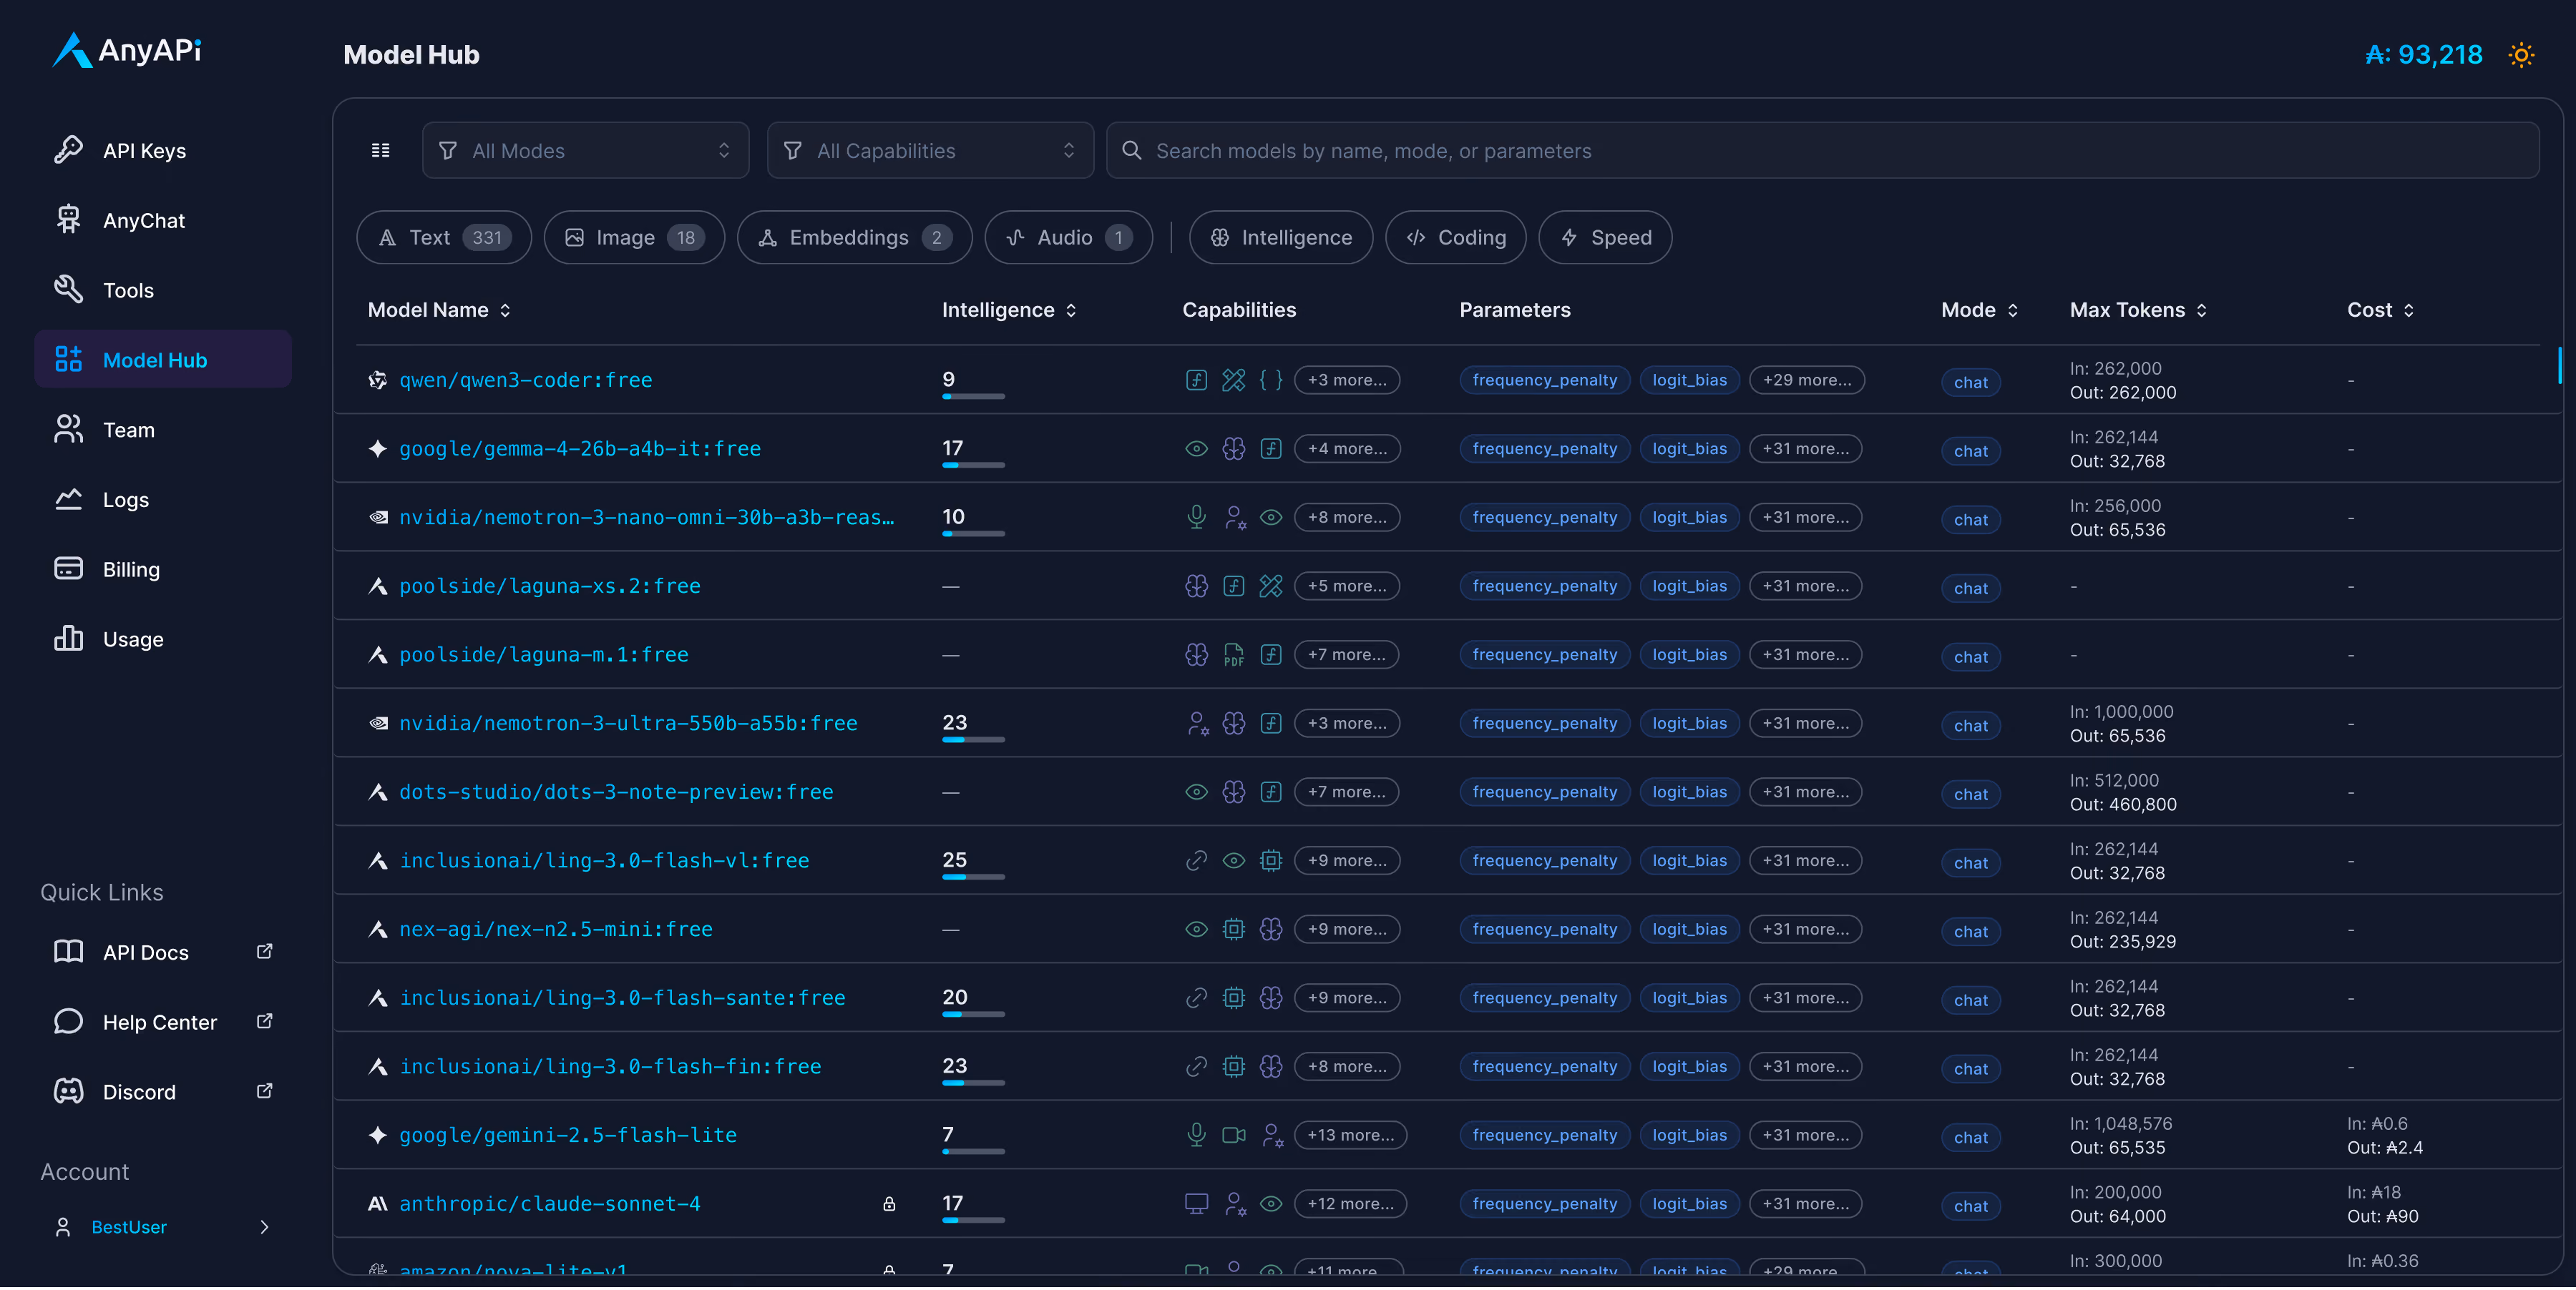
Task: Open the Billing sidebar item
Action: point(163,568)
